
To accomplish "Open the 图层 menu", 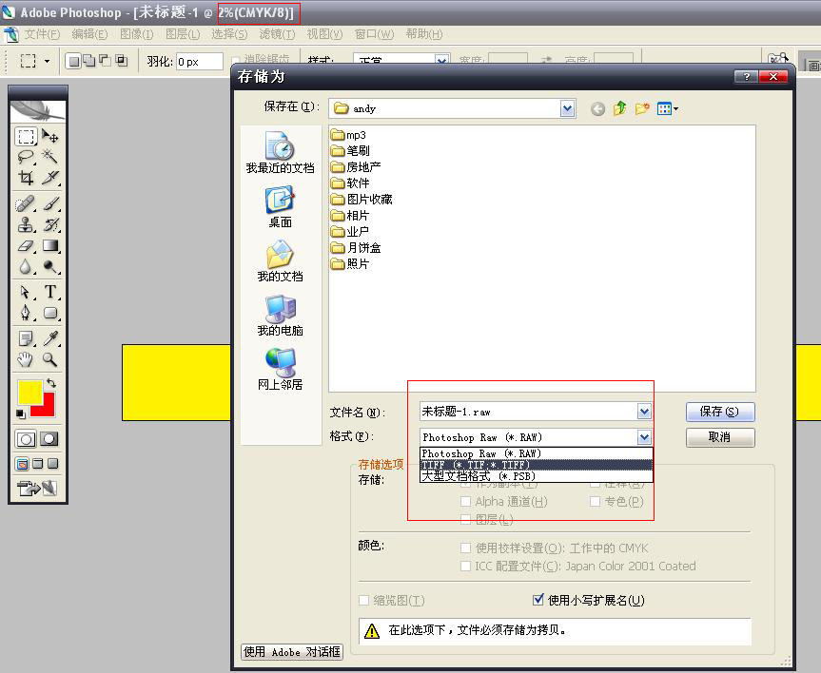I will (183, 34).
